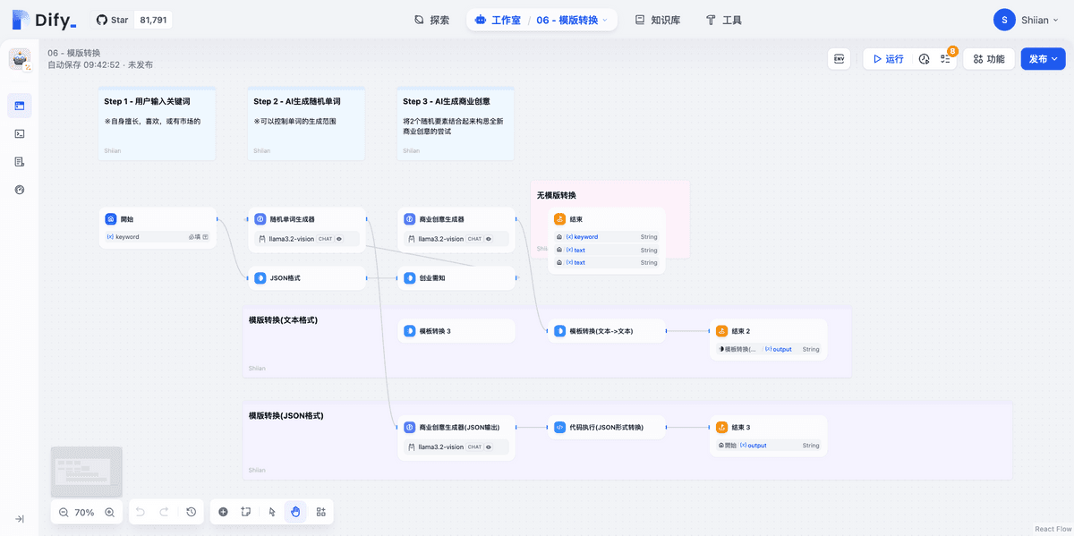This screenshot has height=536, width=1074.
Task: Click the add node plus icon
Action: pos(223,512)
